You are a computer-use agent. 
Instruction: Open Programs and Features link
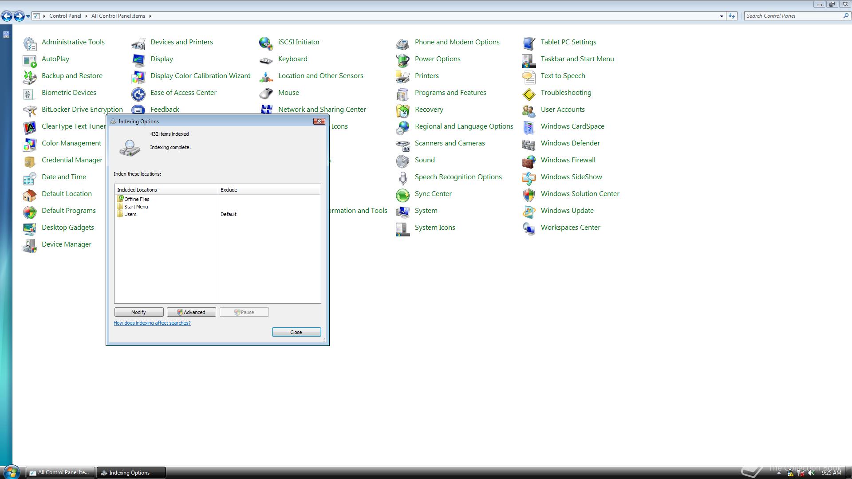450,92
